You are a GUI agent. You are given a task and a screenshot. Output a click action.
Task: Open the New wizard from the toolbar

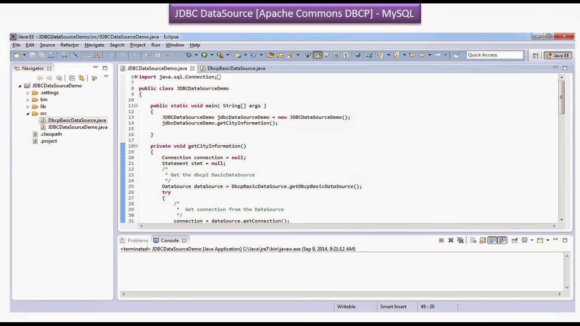pyautogui.click(x=16, y=54)
